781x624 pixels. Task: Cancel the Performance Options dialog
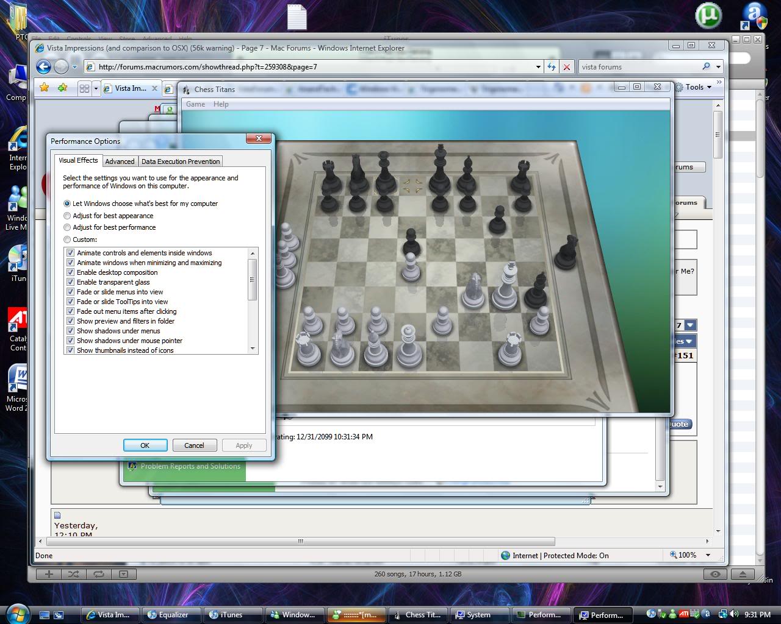click(195, 445)
